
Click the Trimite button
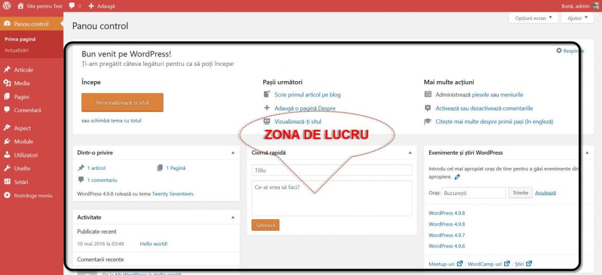(x=520, y=193)
